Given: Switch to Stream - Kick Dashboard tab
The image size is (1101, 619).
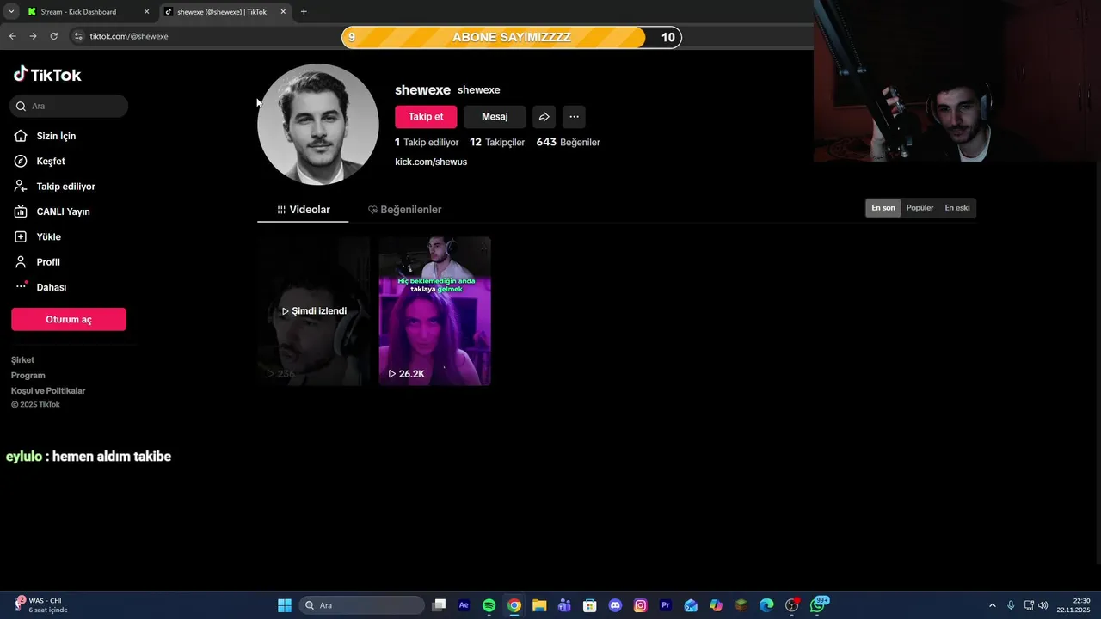Looking at the screenshot, I should (86, 12).
